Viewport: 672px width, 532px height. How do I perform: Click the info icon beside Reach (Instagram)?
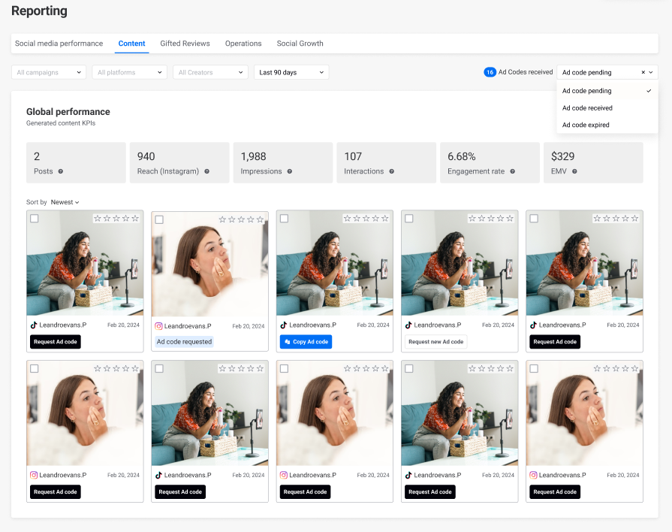pyautogui.click(x=206, y=171)
